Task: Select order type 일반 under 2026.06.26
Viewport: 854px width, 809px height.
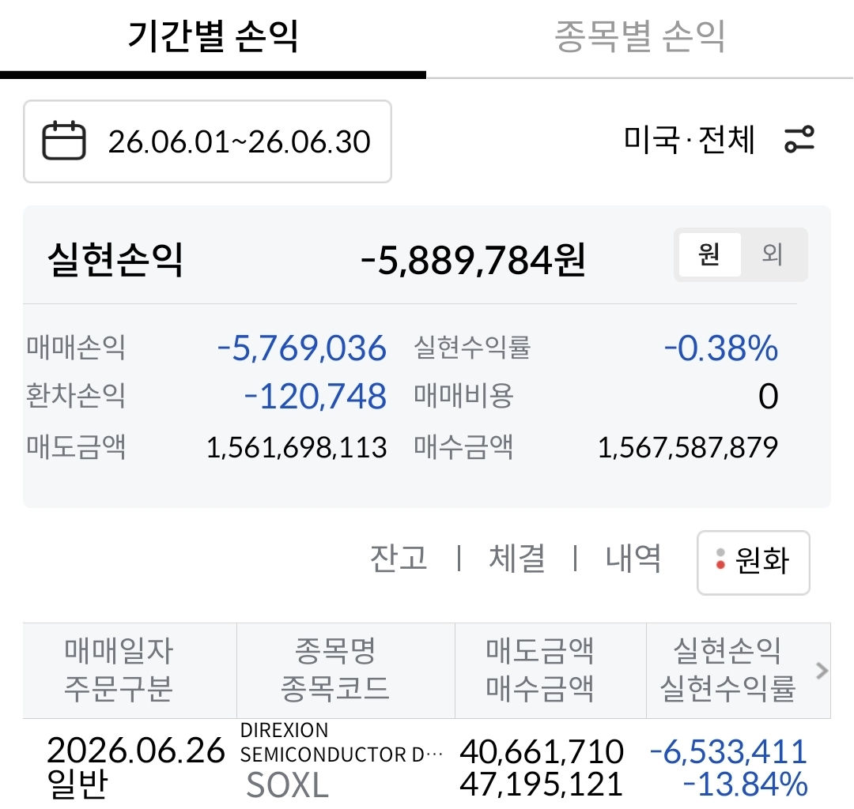Action: 77,784
